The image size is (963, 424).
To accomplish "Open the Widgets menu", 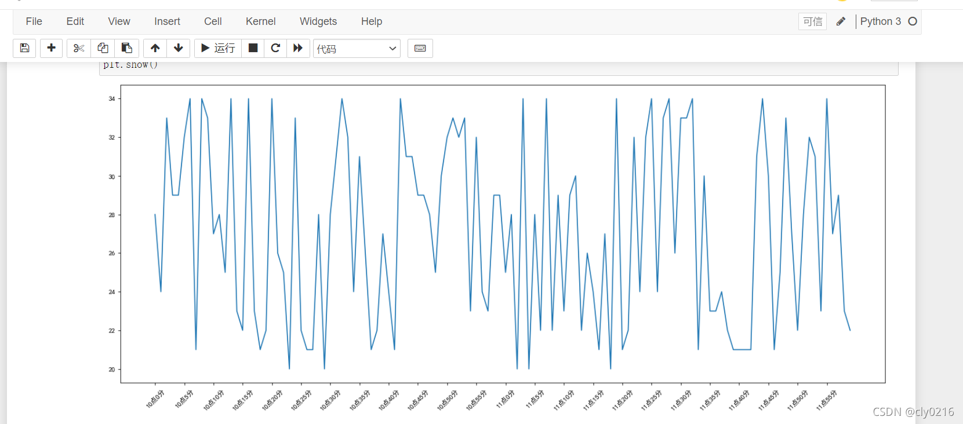I will click(x=318, y=21).
